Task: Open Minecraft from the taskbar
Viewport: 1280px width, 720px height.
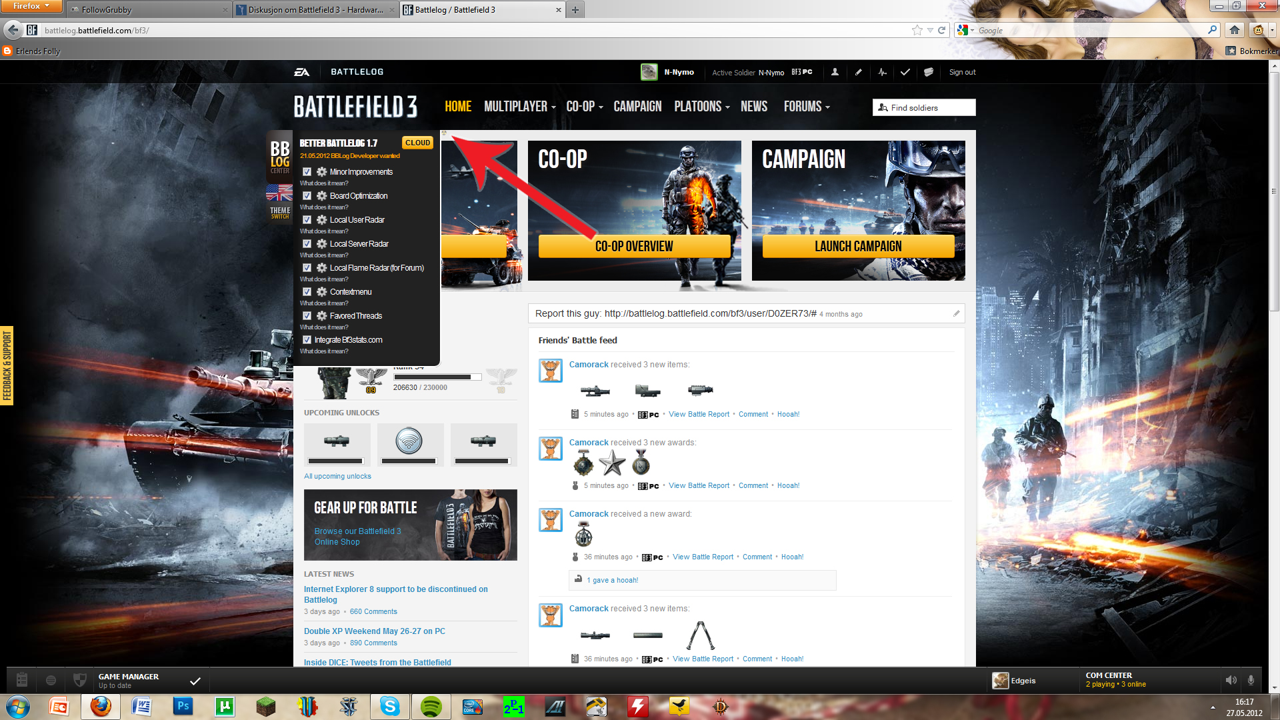Action: (x=266, y=706)
